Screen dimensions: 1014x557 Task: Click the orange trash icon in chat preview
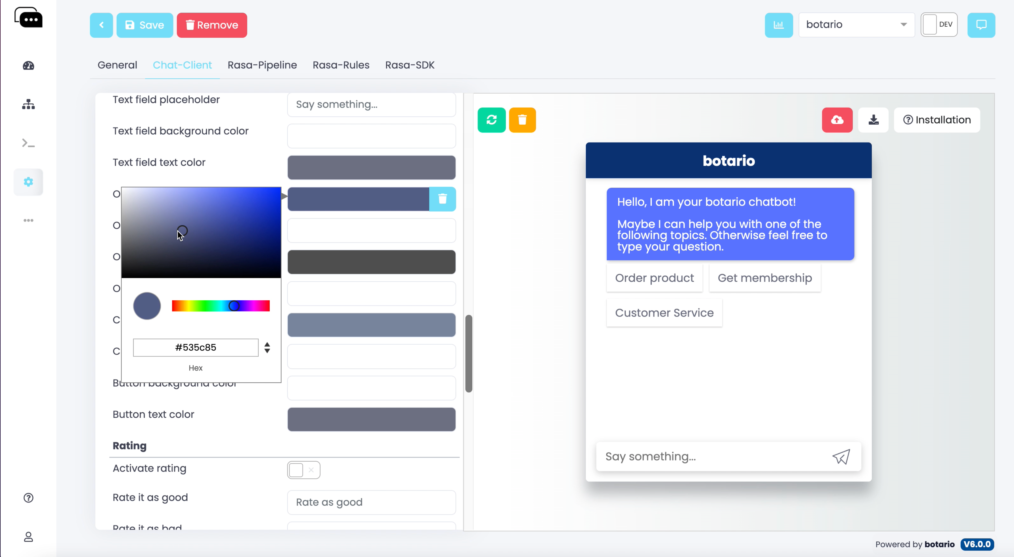pyautogui.click(x=522, y=120)
